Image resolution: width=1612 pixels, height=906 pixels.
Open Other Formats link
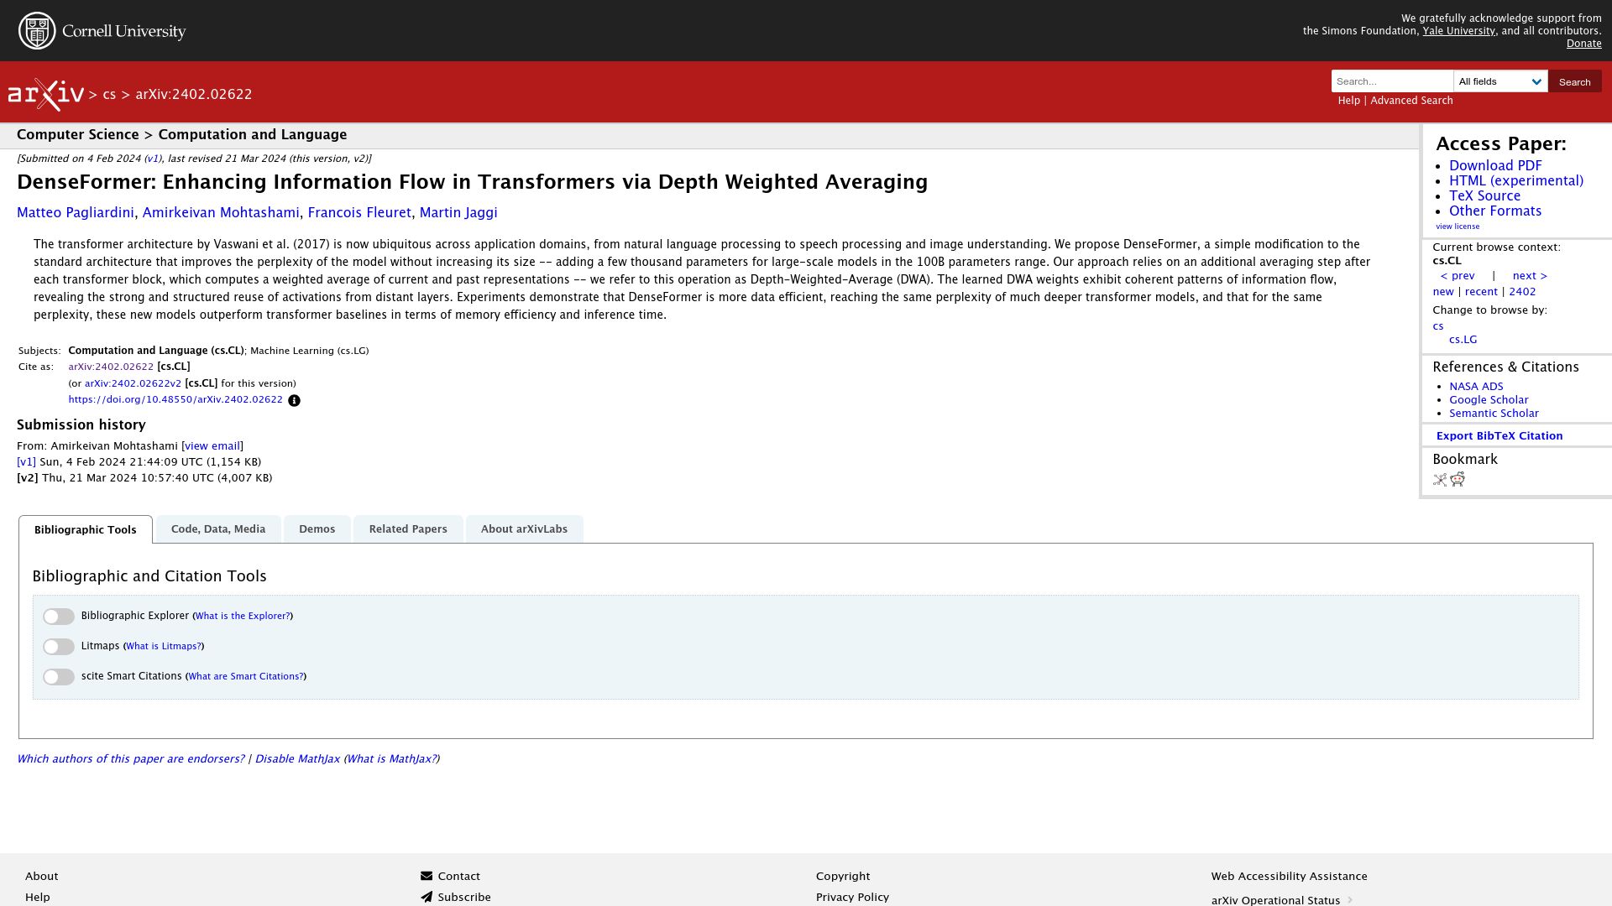coord(1495,211)
